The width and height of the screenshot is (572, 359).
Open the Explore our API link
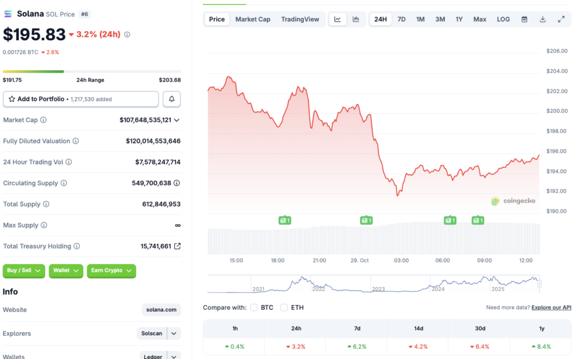[551, 307]
